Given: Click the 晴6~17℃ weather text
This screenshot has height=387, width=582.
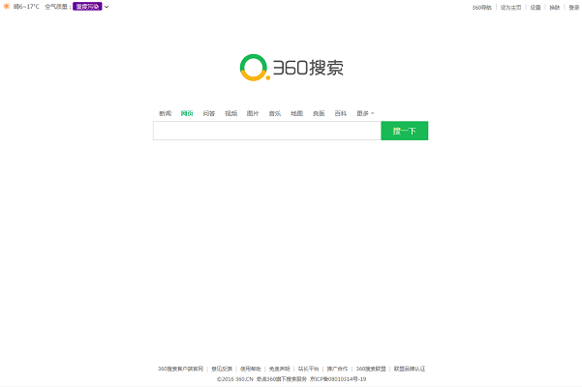Looking at the screenshot, I should click(26, 7).
